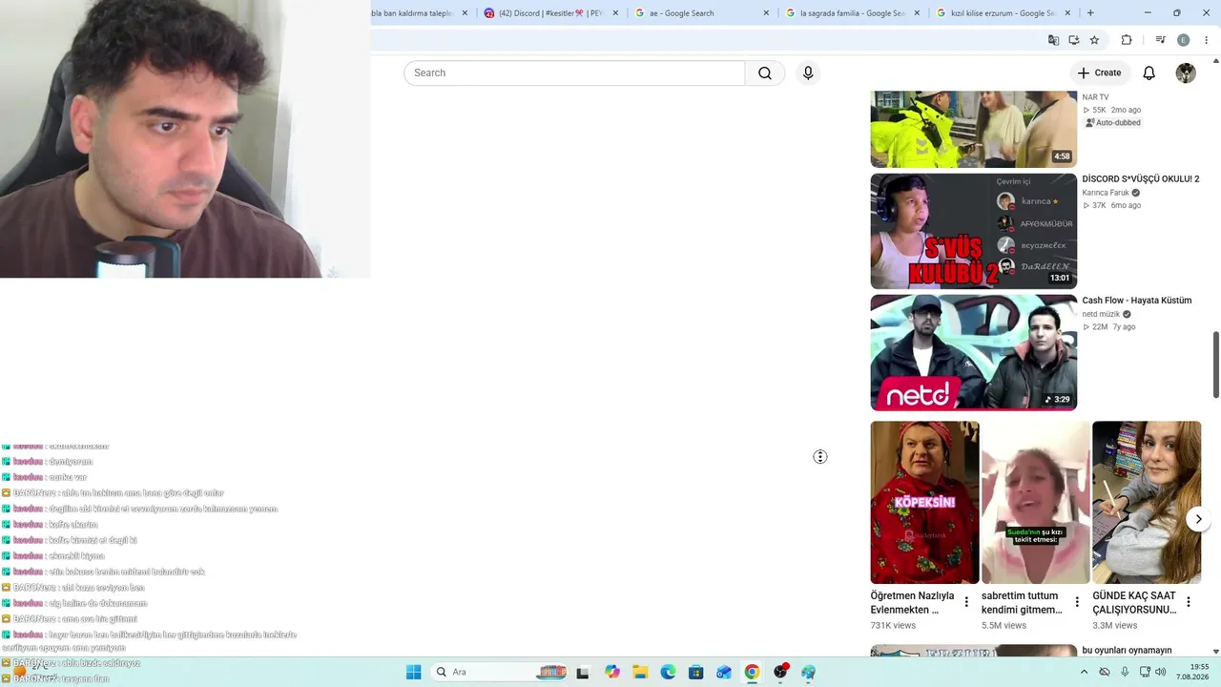Open Microsoft Store from the taskbar
The image size is (1221, 687).
click(695, 672)
